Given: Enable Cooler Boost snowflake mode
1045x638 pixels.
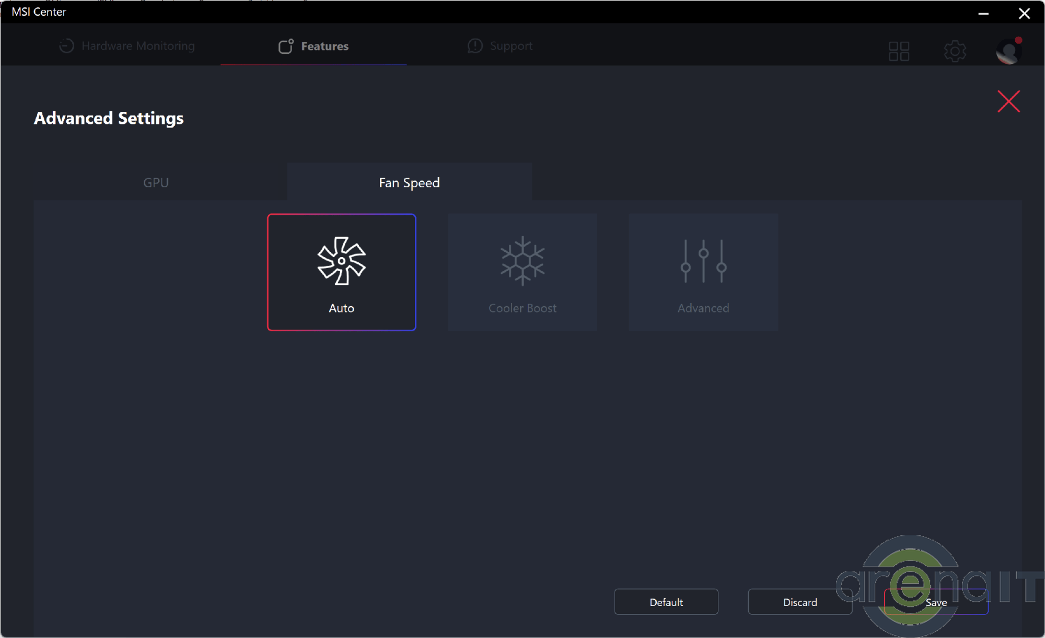Looking at the screenshot, I should (522, 261).
